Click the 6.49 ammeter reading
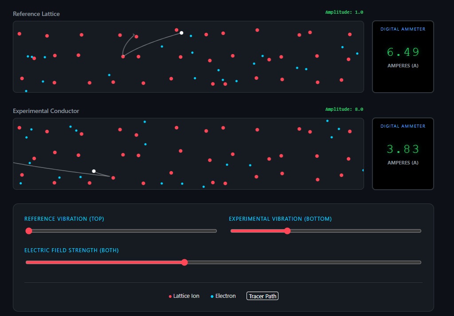The image size is (454, 316). click(x=403, y=52)
